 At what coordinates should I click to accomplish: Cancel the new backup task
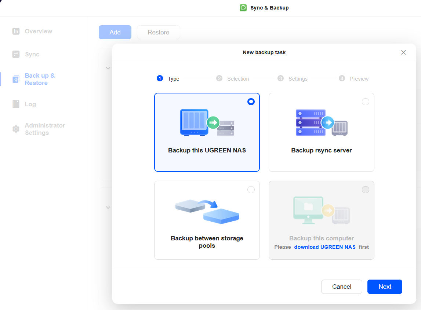click(341, 287)
